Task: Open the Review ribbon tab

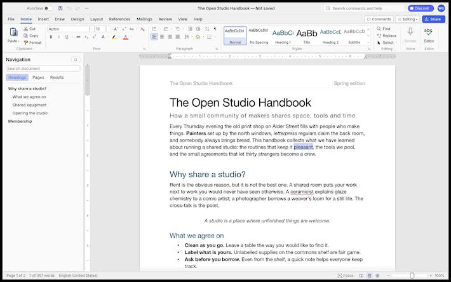Action: pos(165,19)
